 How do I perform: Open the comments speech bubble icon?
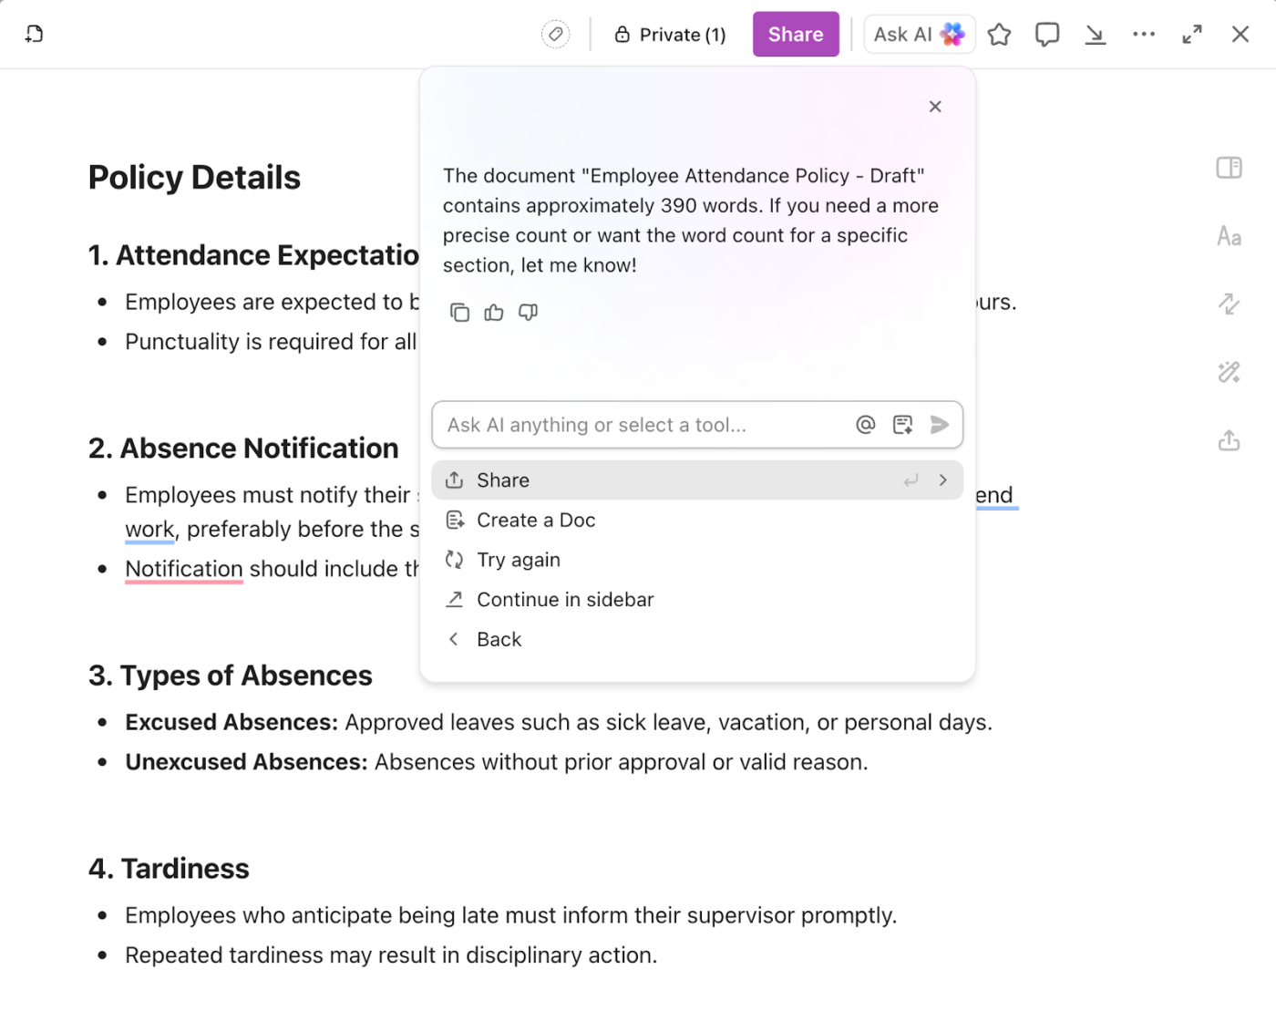tap(1047, 35)
